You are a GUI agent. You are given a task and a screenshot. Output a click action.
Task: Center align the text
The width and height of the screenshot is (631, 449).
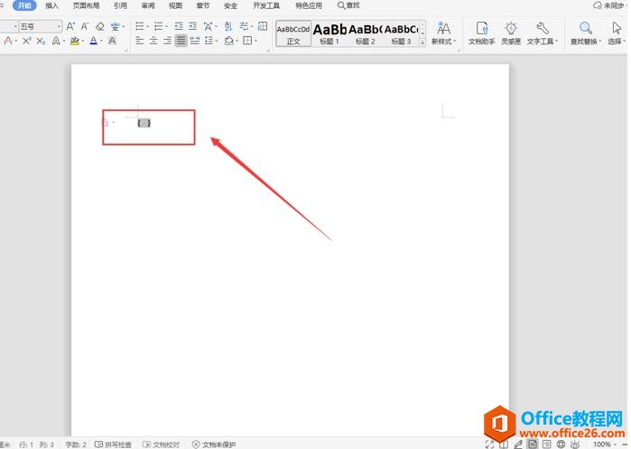pyautogui.click(x=153, y=41)
